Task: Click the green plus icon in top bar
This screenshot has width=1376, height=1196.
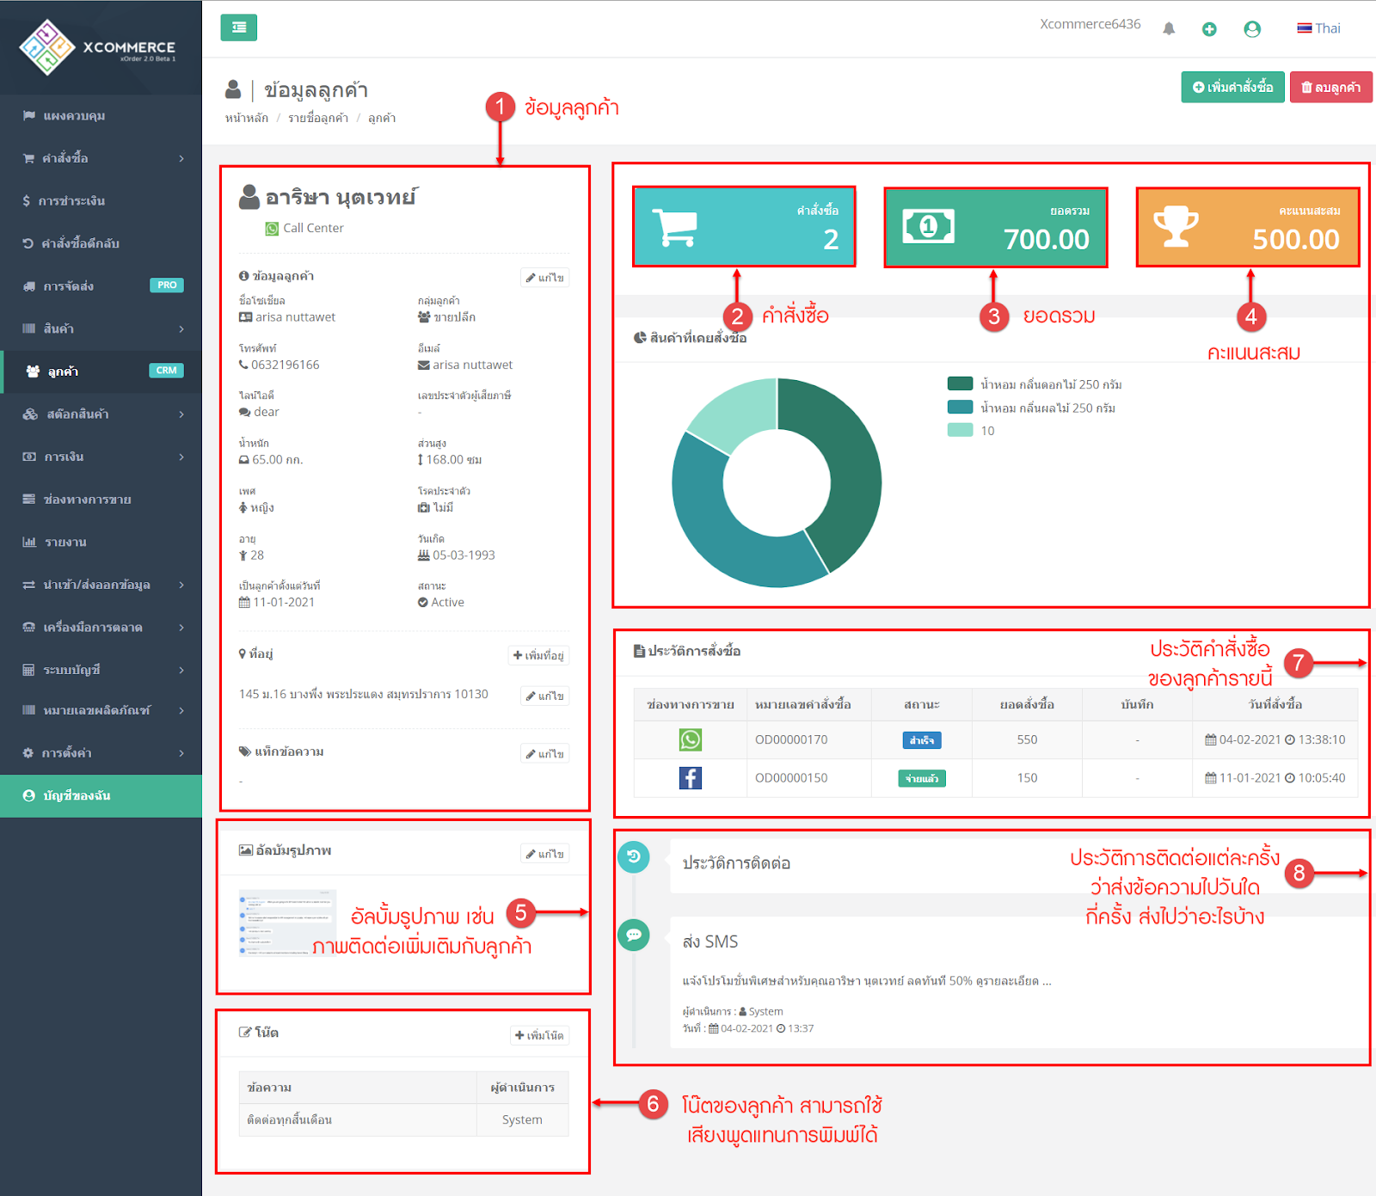Action: tap(1210, 28)
